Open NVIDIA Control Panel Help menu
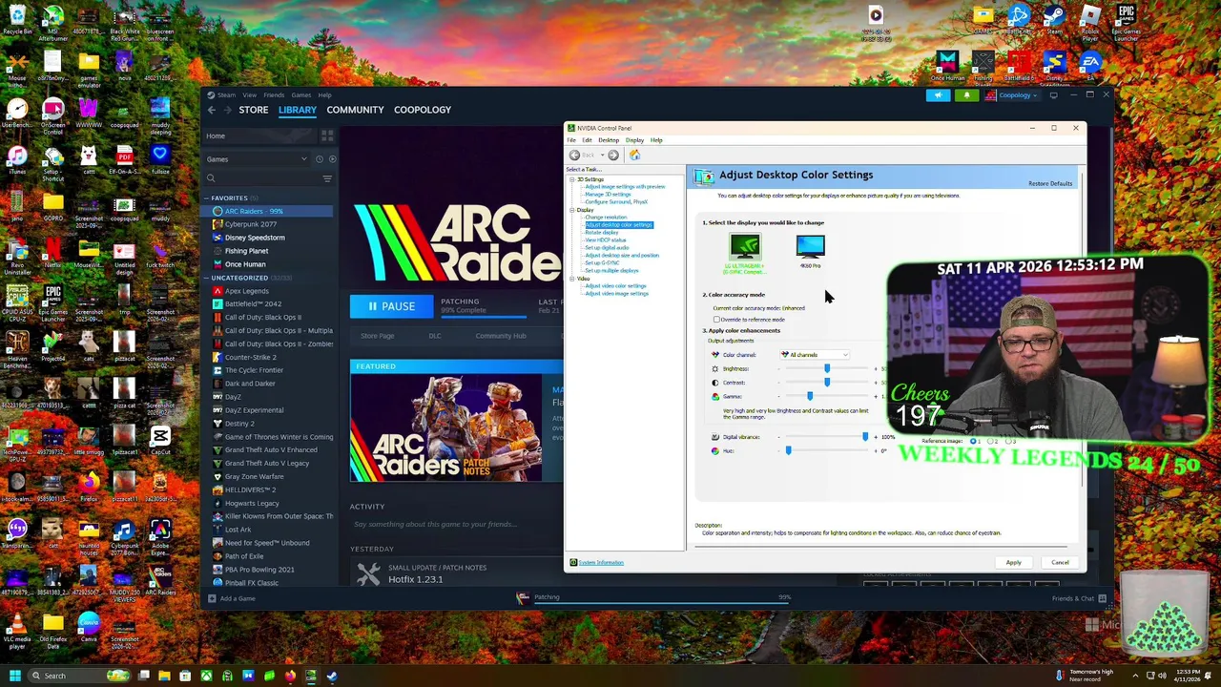Image resolution: width=1221 pixels, height=687 pixels. (x=656, y=140)
